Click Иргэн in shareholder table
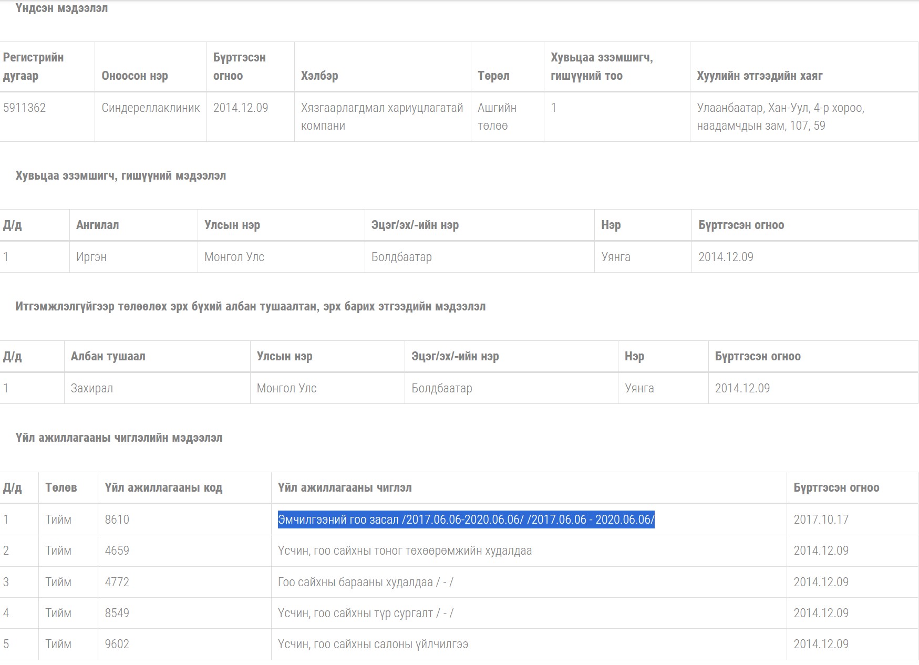 pos(91,257)
